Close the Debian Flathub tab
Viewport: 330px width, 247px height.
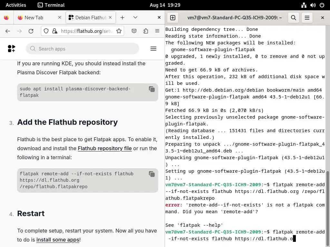point(110,18)
